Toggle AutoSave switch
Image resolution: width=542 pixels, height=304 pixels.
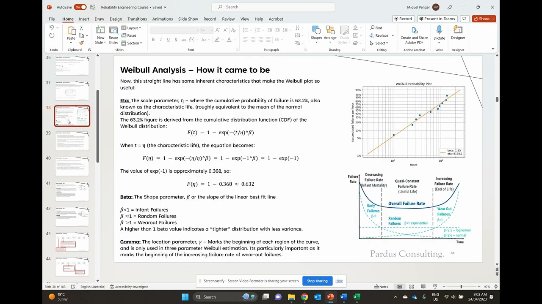80,7
